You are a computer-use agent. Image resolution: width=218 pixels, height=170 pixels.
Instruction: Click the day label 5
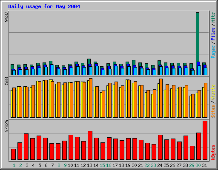point(40,165)
